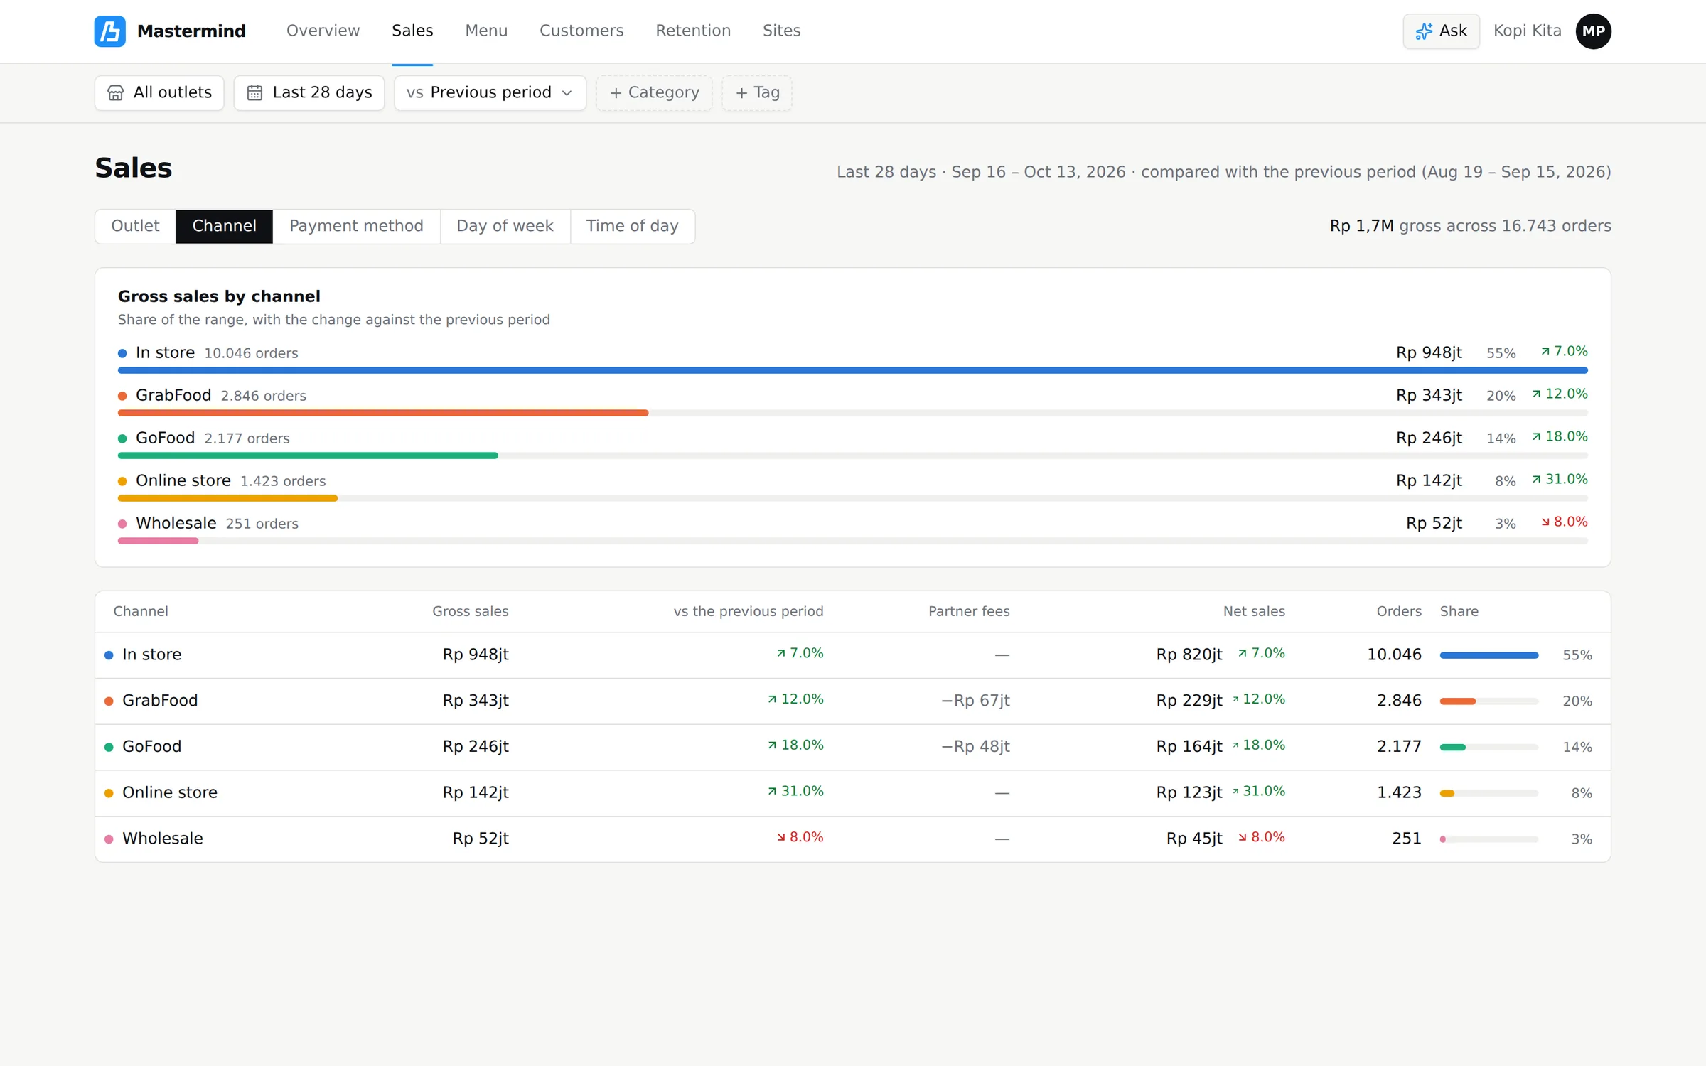Select the Channel breakdown segment
This screenshot has height=1066, width=1706.
pos(225,226)
